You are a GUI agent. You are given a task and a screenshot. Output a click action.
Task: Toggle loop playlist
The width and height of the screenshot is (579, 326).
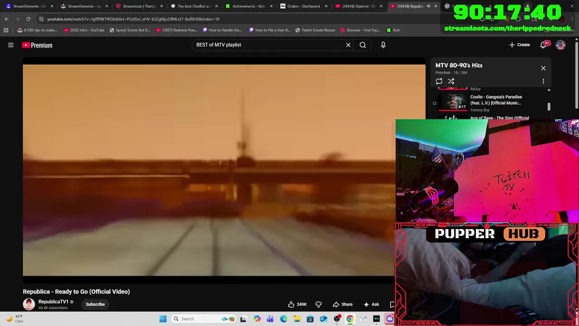tap(439, 81)
